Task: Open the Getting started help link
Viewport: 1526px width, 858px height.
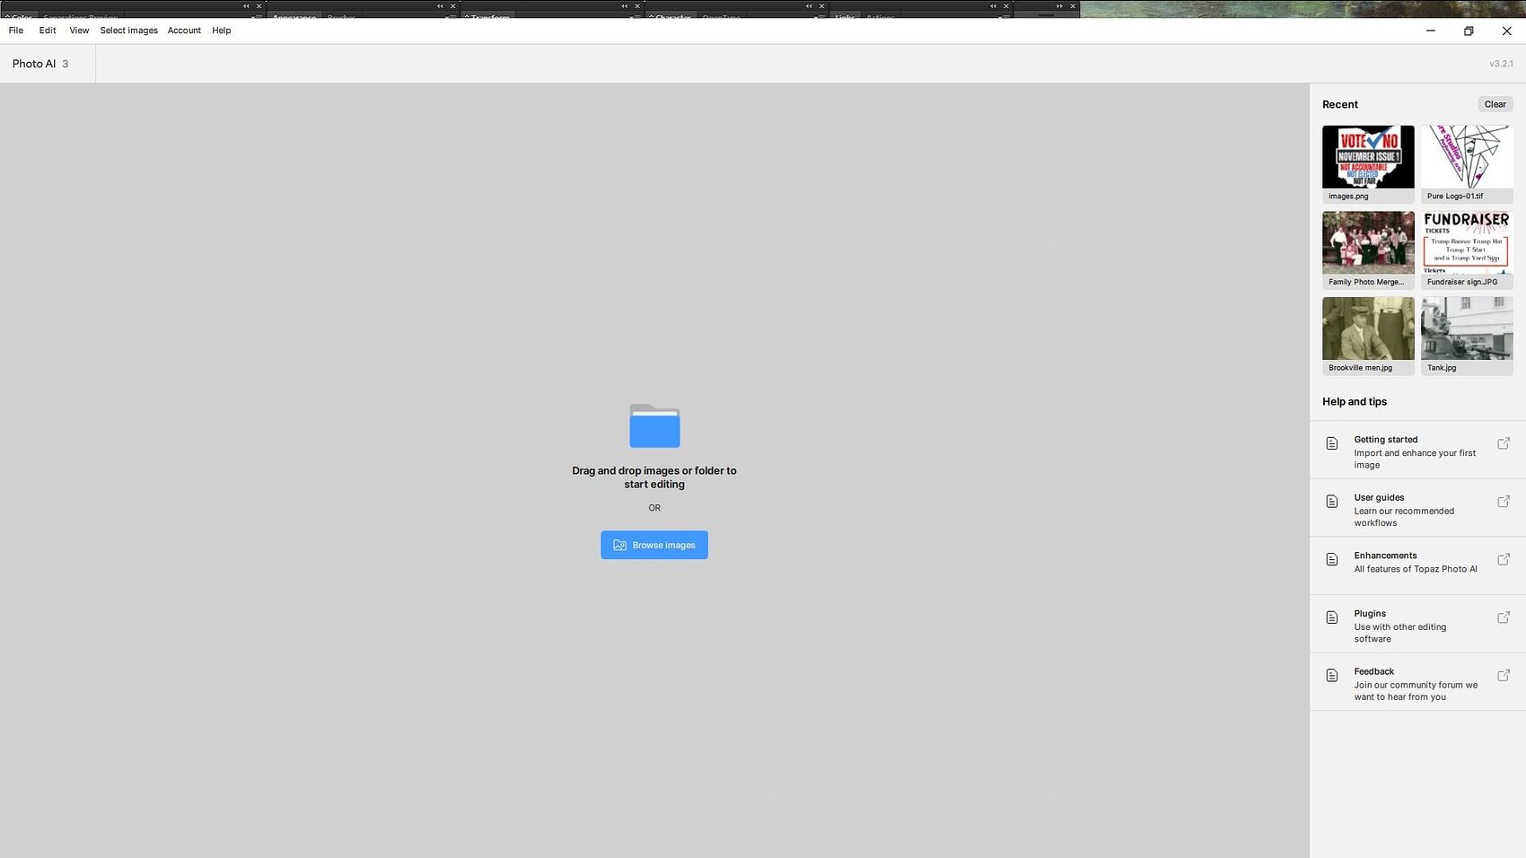Action: pyautogui.click(x=1417, y=451)
